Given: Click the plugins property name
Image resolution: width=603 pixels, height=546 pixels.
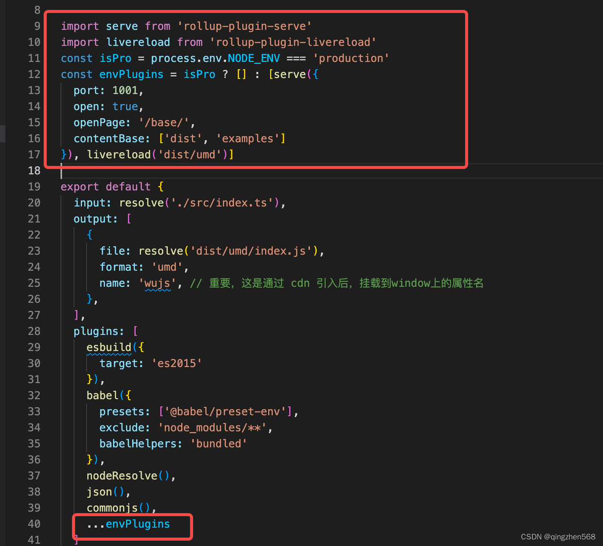Looking at the screenshot, I should click(96, 332).
